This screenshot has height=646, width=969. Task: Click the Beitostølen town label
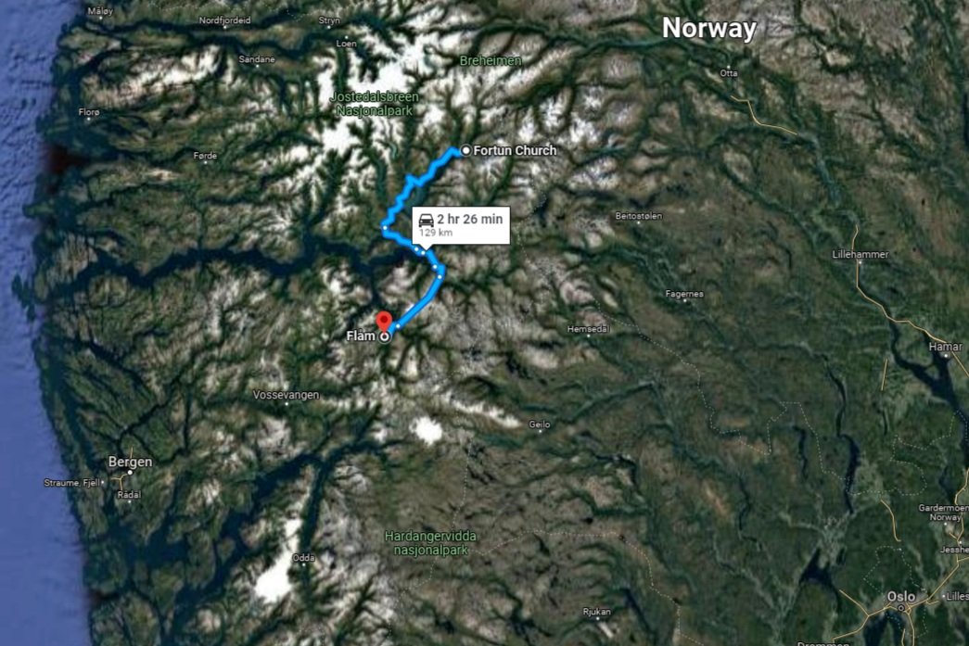click(x=638, y=216)
